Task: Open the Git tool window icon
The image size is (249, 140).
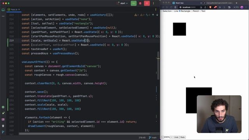Action: pos(3,132)
